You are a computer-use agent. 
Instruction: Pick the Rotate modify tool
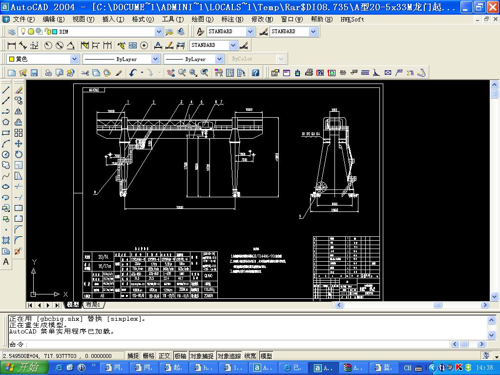pos(19,154)
